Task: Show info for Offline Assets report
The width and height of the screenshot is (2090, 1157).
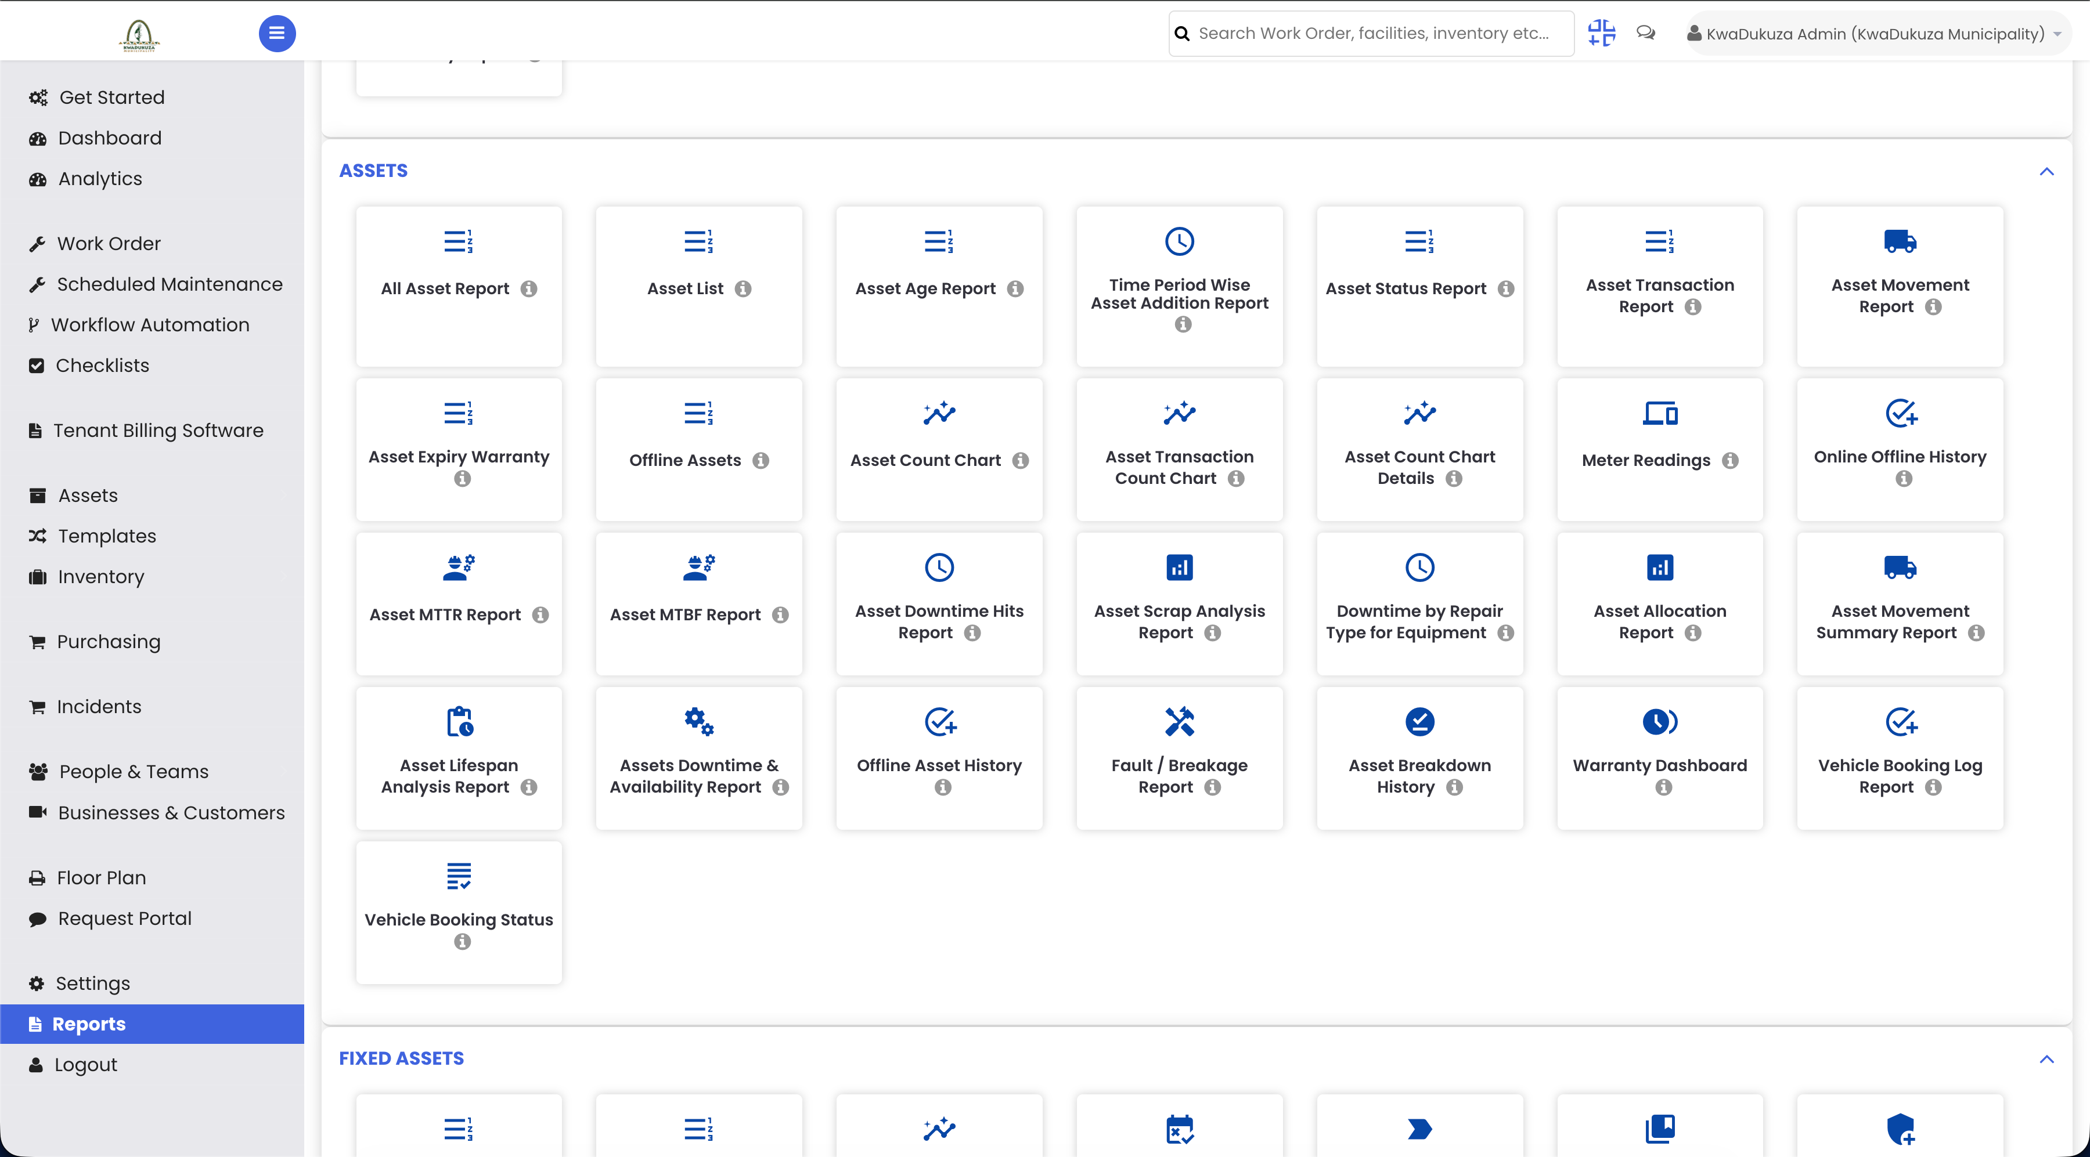Action: click(760, 461)
